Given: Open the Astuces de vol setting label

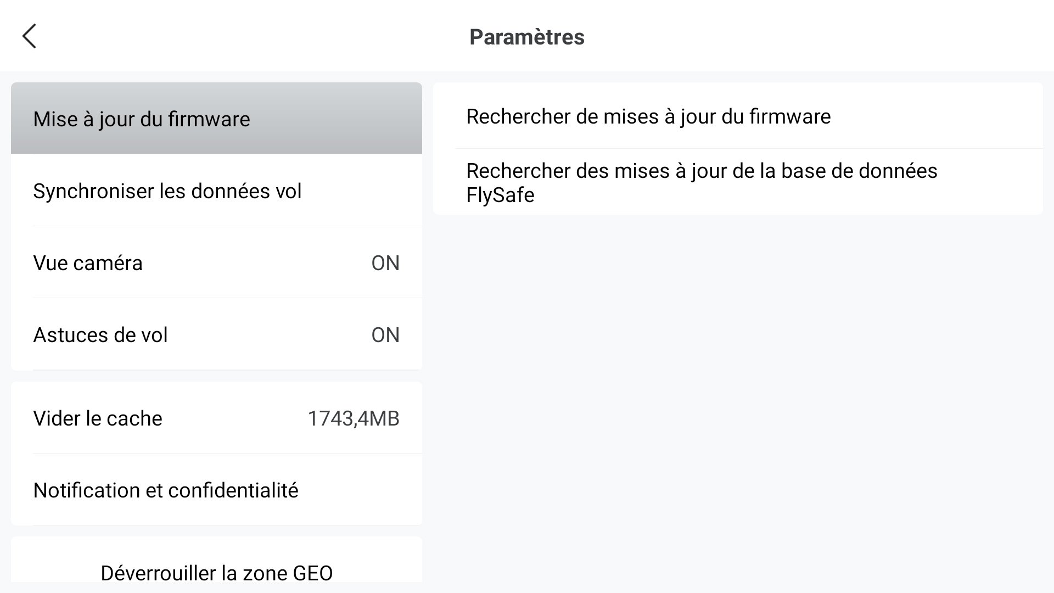Looking at the screenshot, I should point(100,335).
